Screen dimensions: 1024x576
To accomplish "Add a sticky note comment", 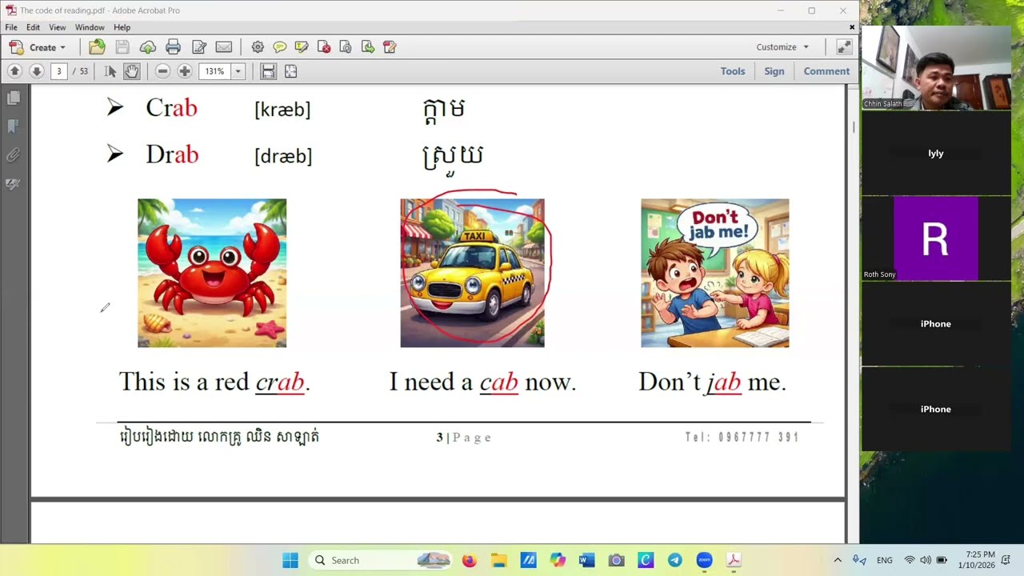I will click(279, 47).
